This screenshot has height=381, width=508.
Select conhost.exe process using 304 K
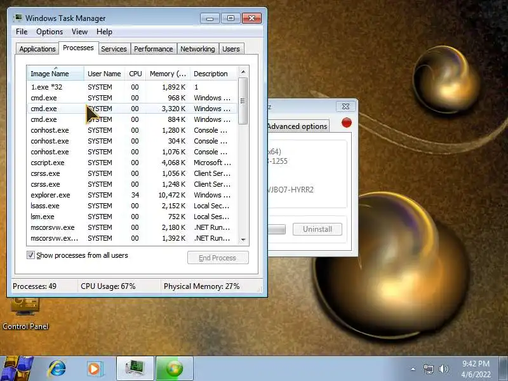tap(132, 141)
